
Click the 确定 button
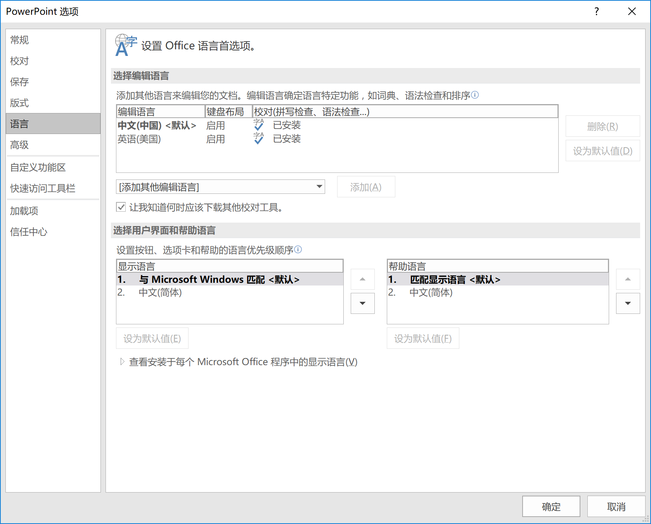click(x=551, y=506)
